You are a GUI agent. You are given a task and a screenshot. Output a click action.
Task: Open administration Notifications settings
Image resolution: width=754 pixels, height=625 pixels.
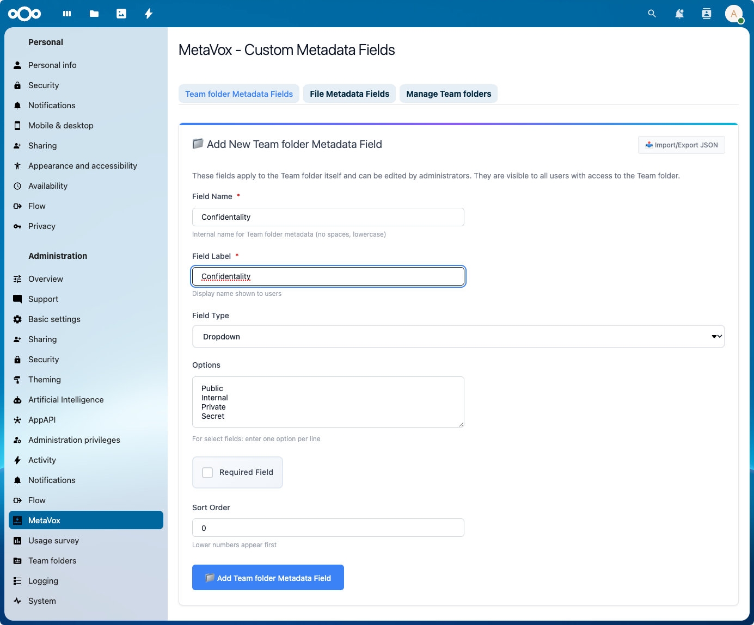(x=86, y=480)
